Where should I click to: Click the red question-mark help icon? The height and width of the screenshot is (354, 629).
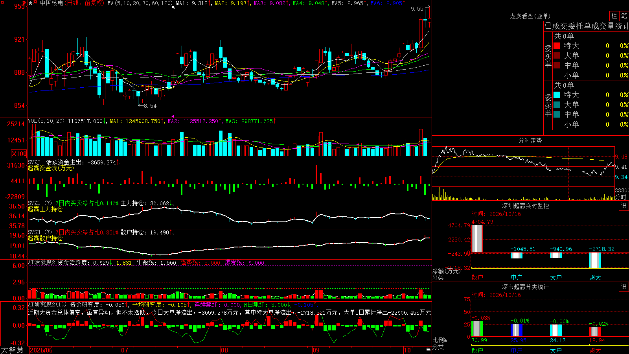pos(24,3)
